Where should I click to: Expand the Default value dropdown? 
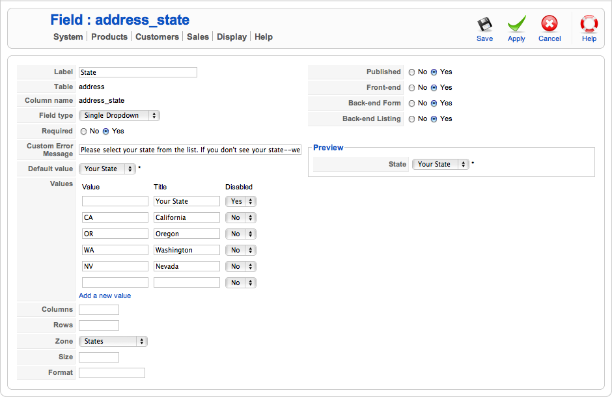[x=107, y=169]
